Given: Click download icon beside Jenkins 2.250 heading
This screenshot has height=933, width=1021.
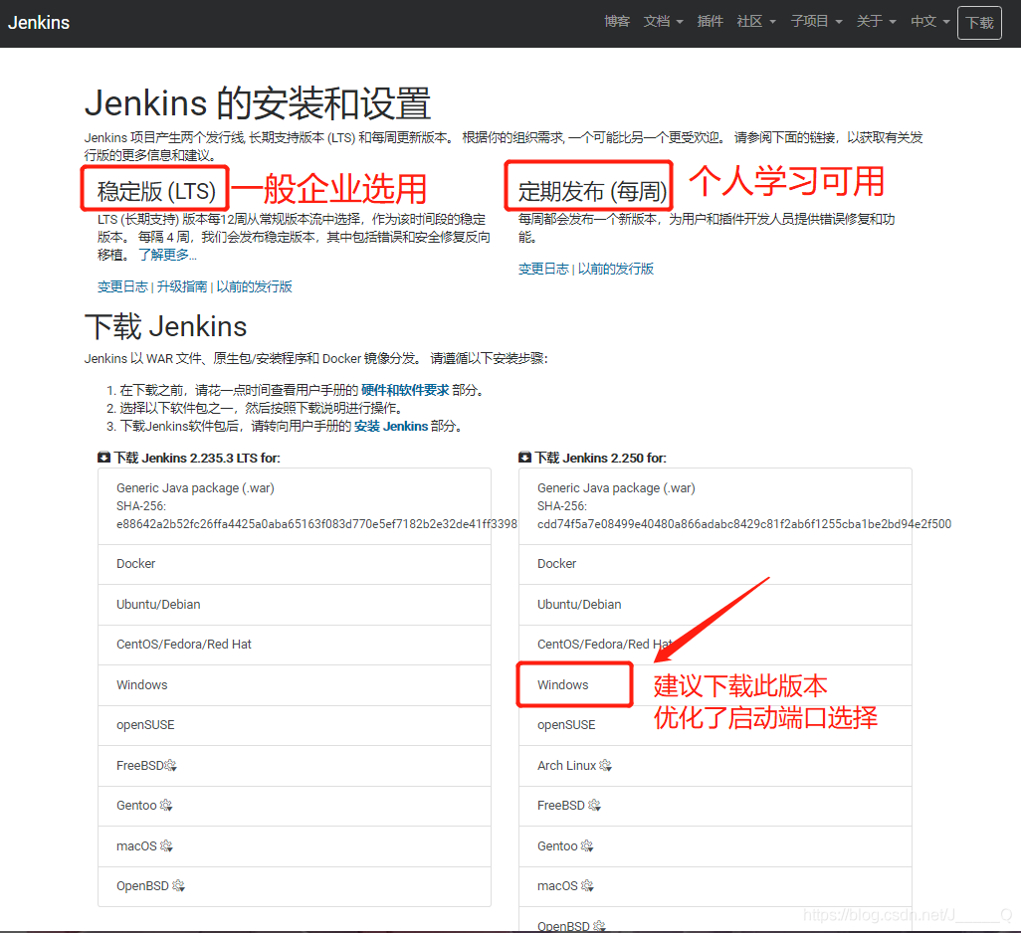Looking at the screenshot, I should point(524,458).
